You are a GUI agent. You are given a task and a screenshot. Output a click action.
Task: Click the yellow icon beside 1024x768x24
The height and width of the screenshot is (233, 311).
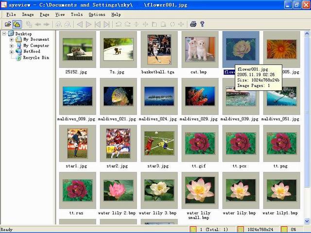click(240, 229)
